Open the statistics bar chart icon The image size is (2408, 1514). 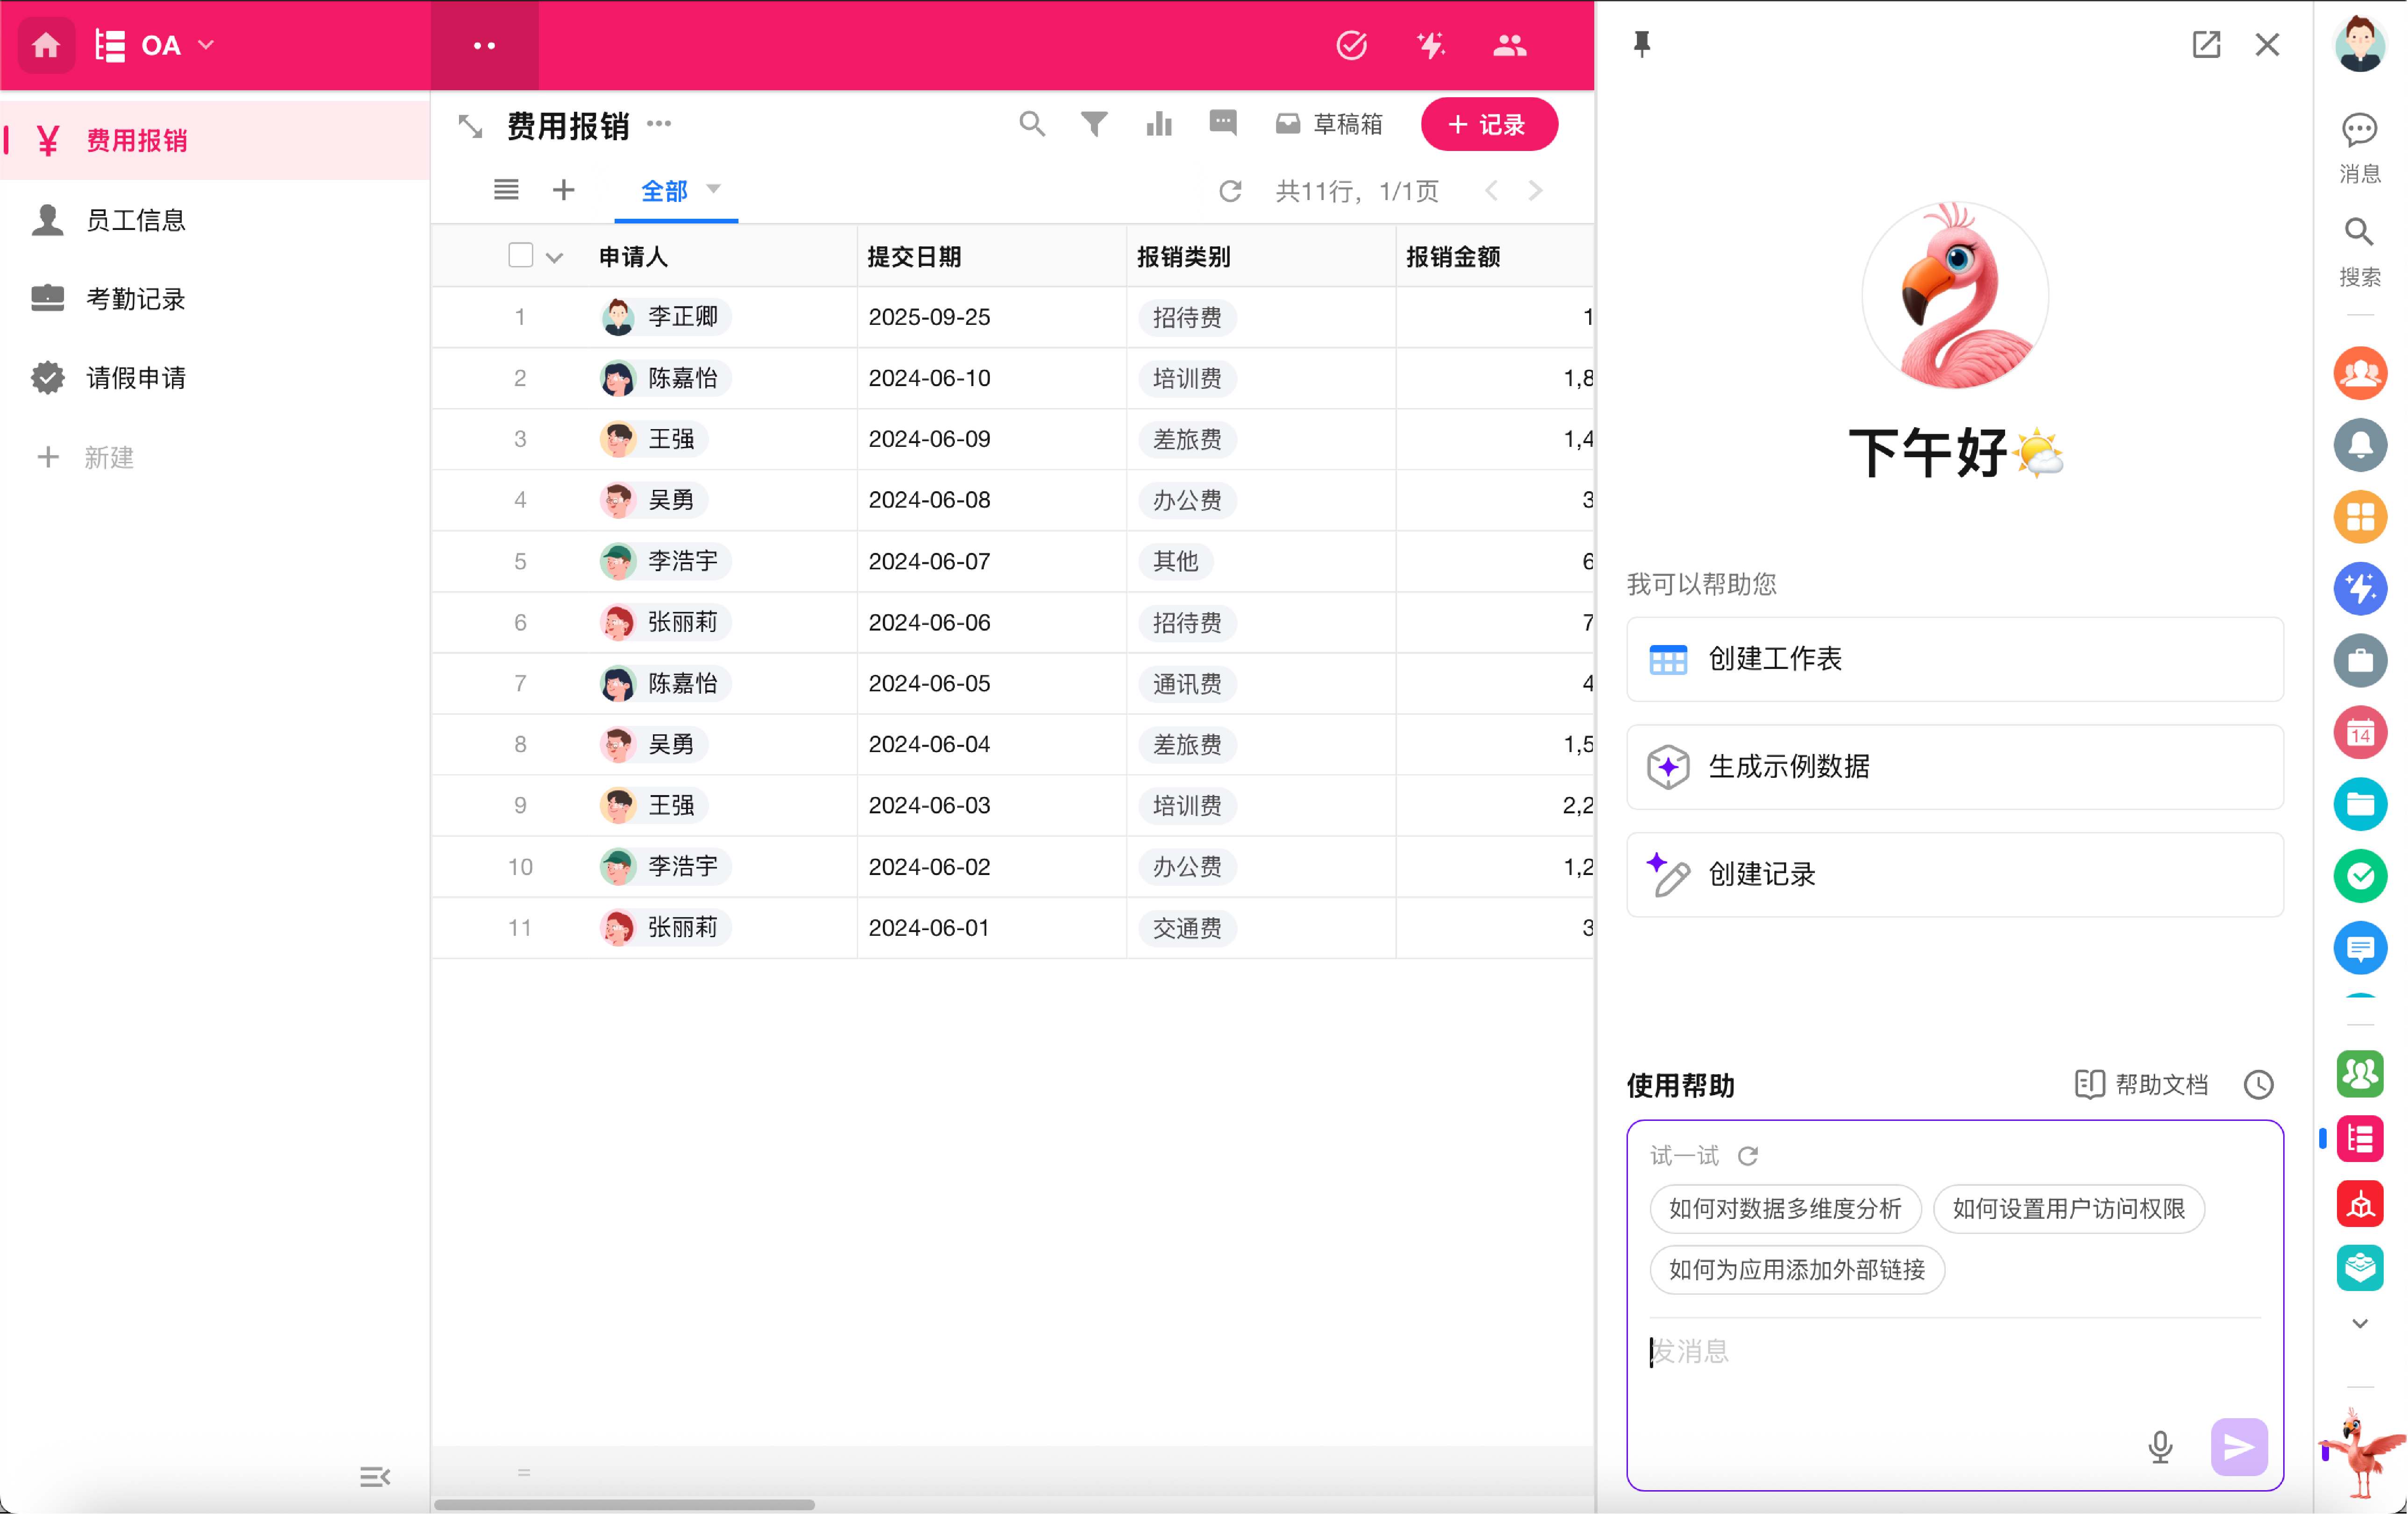[x=1159, y=124]
